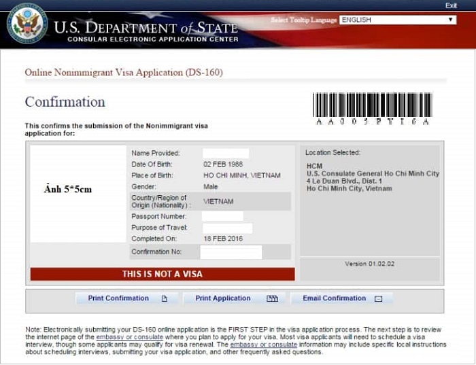Click the Version 01.02.02 text
Viewport: 476px width, 365px height.
click(x=369, y=264)
